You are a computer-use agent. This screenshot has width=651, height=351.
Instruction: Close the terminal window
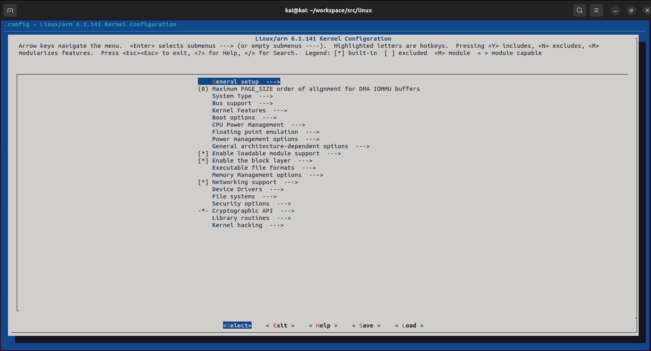647,10
